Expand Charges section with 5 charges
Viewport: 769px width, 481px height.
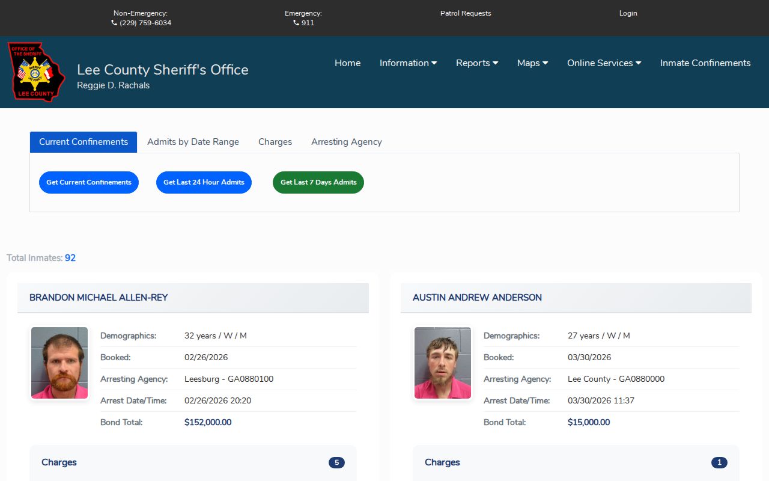pos(193,462)
